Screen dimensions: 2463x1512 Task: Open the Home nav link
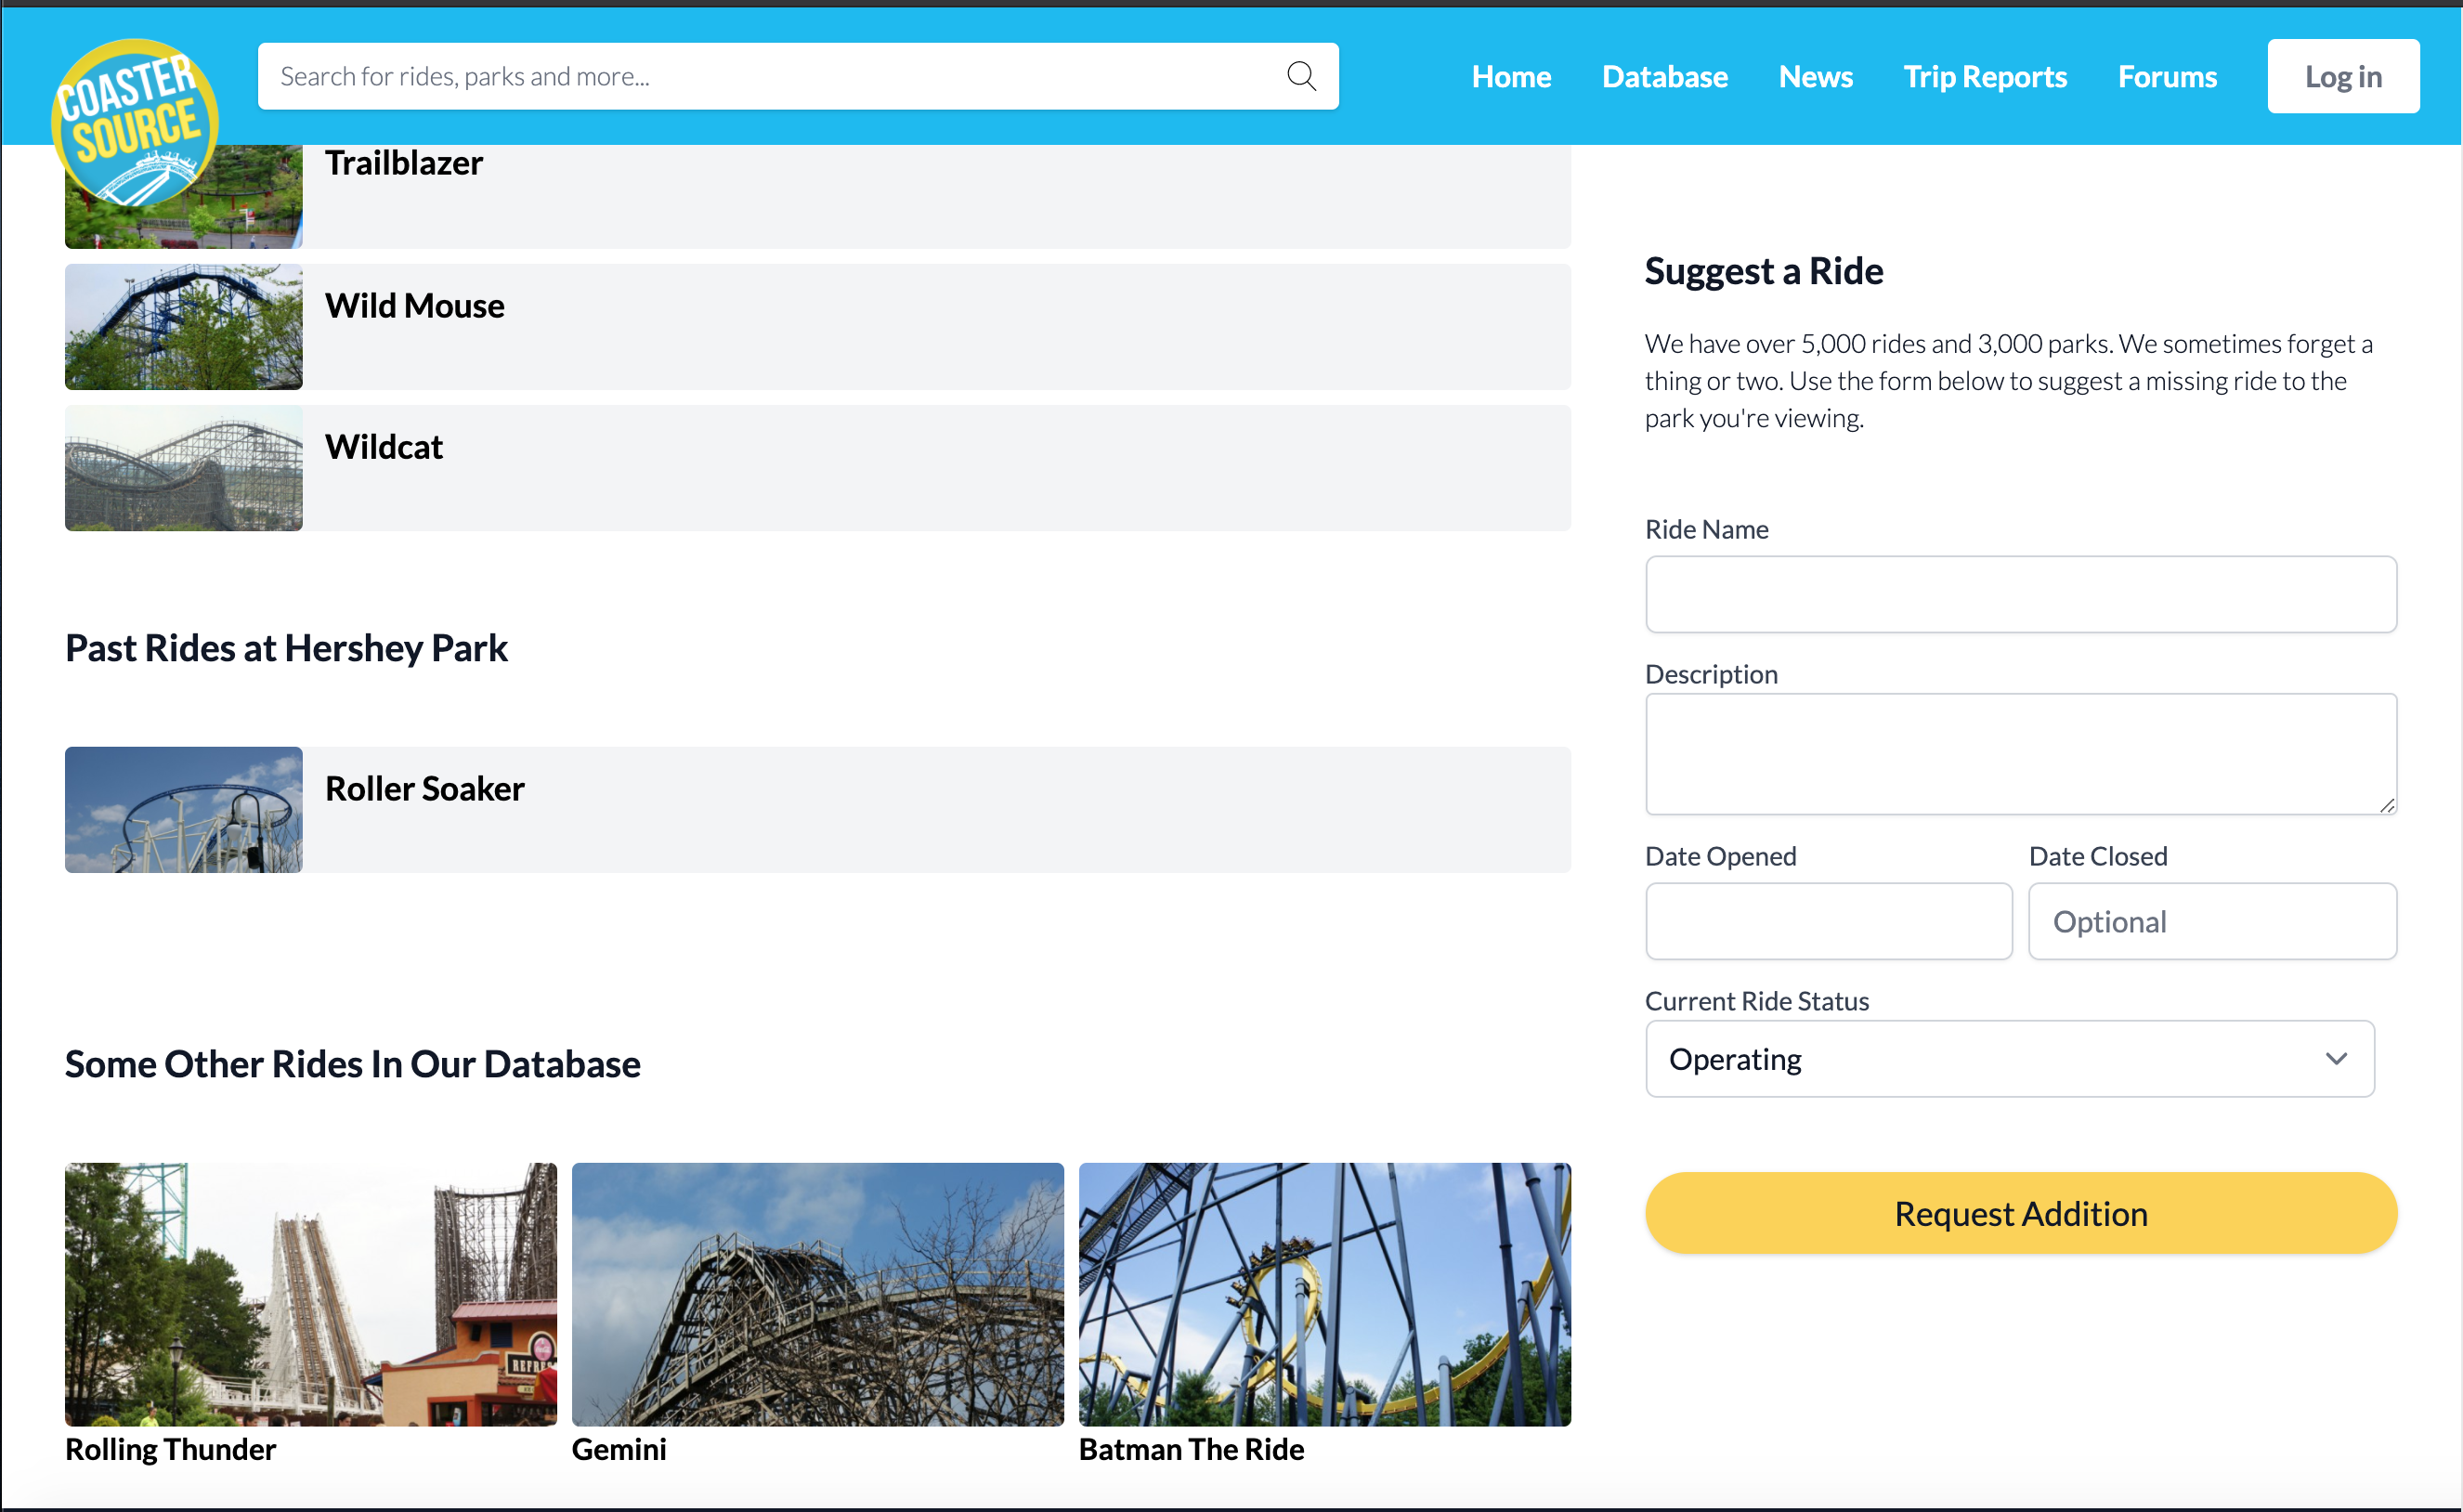click(x=1510, y=77)
